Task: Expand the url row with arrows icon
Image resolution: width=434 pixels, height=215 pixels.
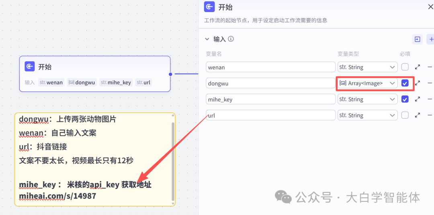Action: (x=418, y=115)
